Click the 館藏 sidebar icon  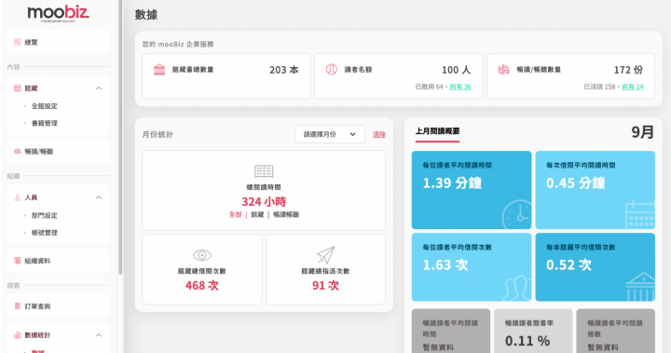[18, 88]
